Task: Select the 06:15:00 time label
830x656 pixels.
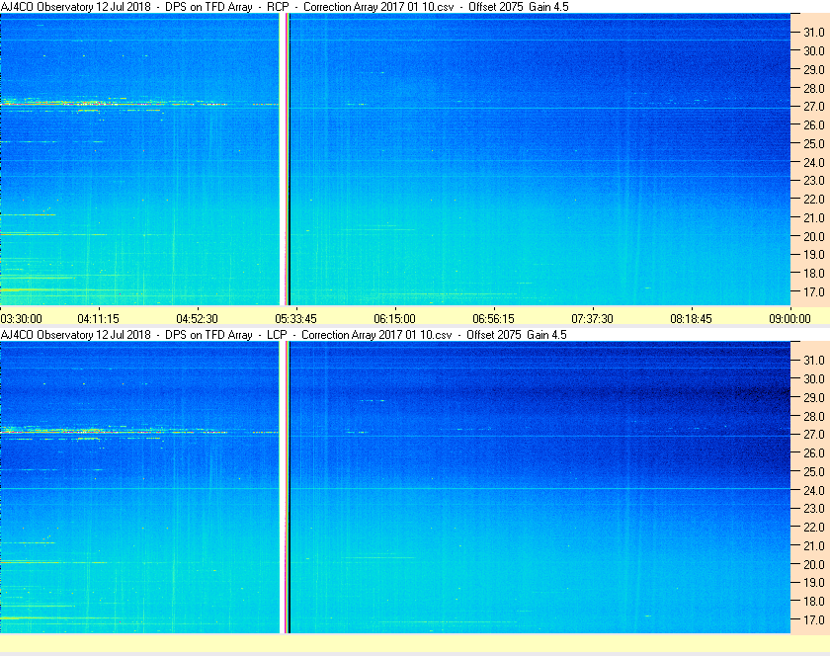Action: [395, 319]
